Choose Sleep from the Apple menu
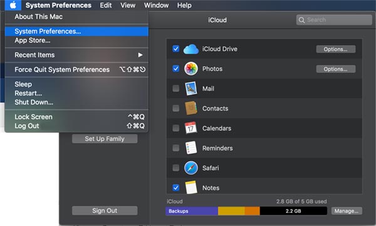The height and width of the screenshot is (226, 376). (76, 84)
